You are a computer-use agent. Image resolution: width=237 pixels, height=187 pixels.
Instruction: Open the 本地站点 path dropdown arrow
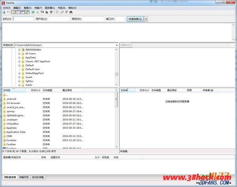point(117,45)
